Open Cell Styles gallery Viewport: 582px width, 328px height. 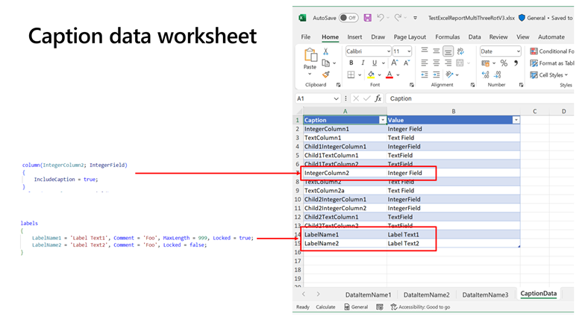(549, 75)
